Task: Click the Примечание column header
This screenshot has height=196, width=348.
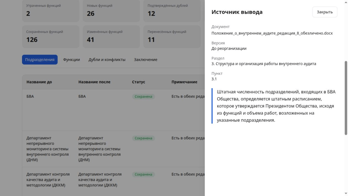Action: [184, 82]
